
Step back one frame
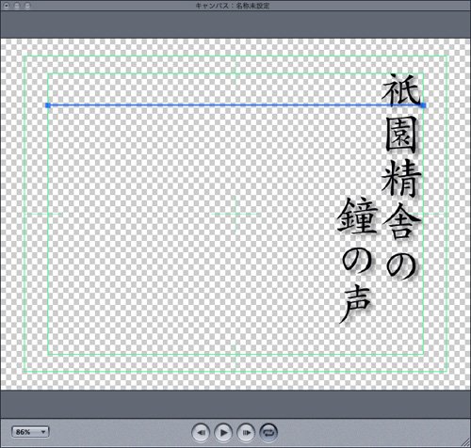tap(201, 433)
